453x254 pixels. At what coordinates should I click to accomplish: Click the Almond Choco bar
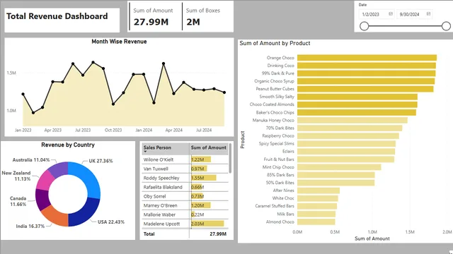[x=316, y=222]
